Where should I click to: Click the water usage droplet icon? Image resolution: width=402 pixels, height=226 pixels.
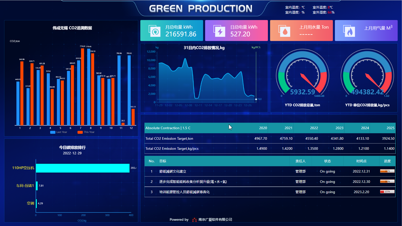pos(285,31)
